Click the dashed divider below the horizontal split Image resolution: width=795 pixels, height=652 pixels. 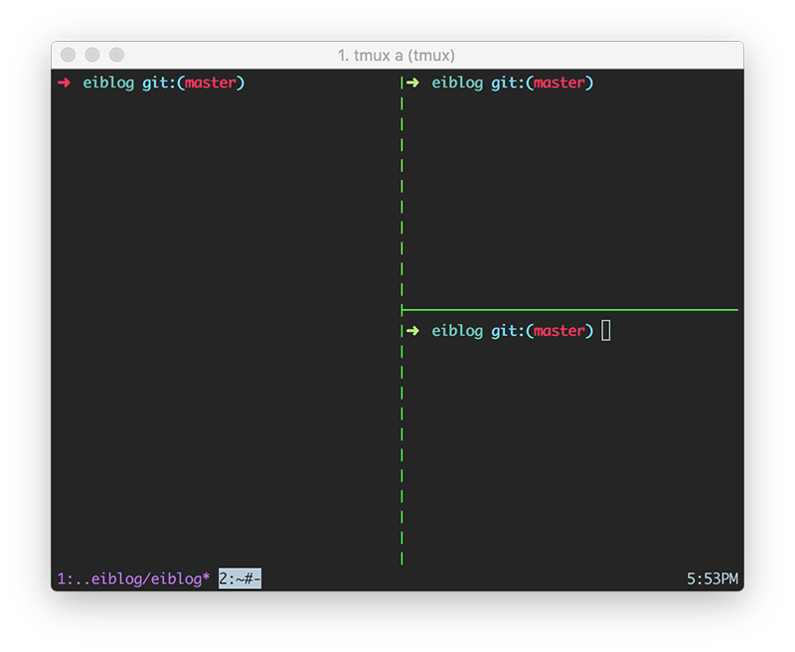pos(401,447)
